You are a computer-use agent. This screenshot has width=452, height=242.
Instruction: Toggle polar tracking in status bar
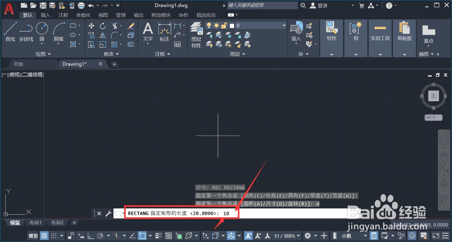pyautogui.click(x=100, y=236)
